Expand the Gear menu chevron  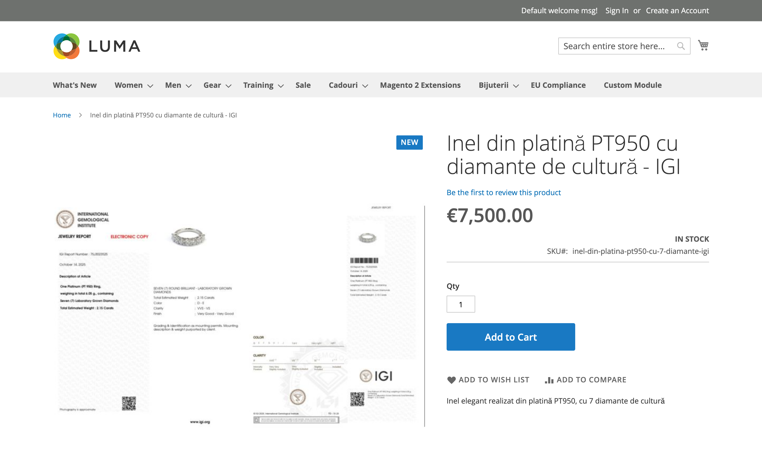[x=229, y=86]
